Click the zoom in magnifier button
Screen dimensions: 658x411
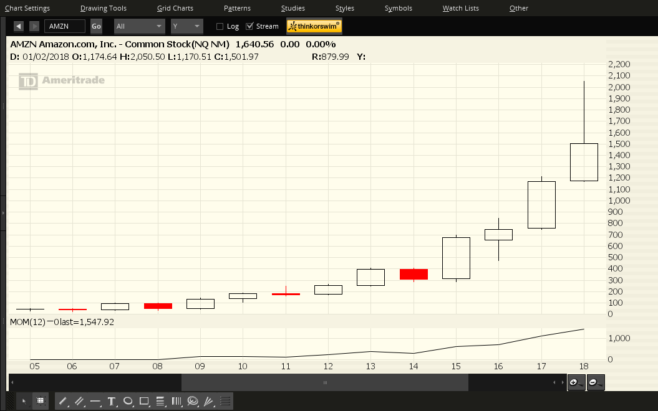click(x=576, y=382)
